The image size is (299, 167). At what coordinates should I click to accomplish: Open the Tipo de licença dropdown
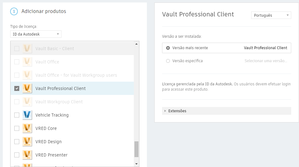click(36, 34)
